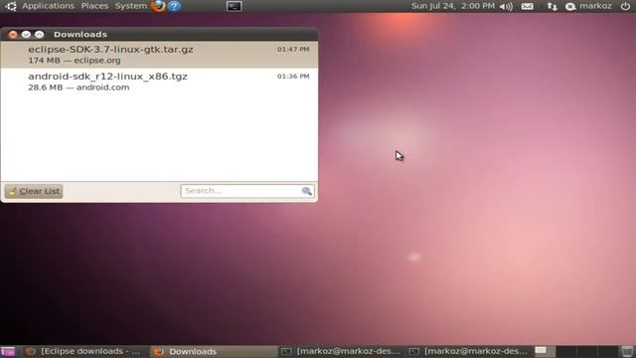Viewport: 636px width, 358px height.
Task: Launch Terminal from the top panel icon
Action: pos(235,6)
